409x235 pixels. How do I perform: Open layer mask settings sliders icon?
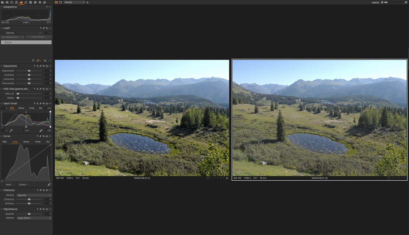coord(33,60)
